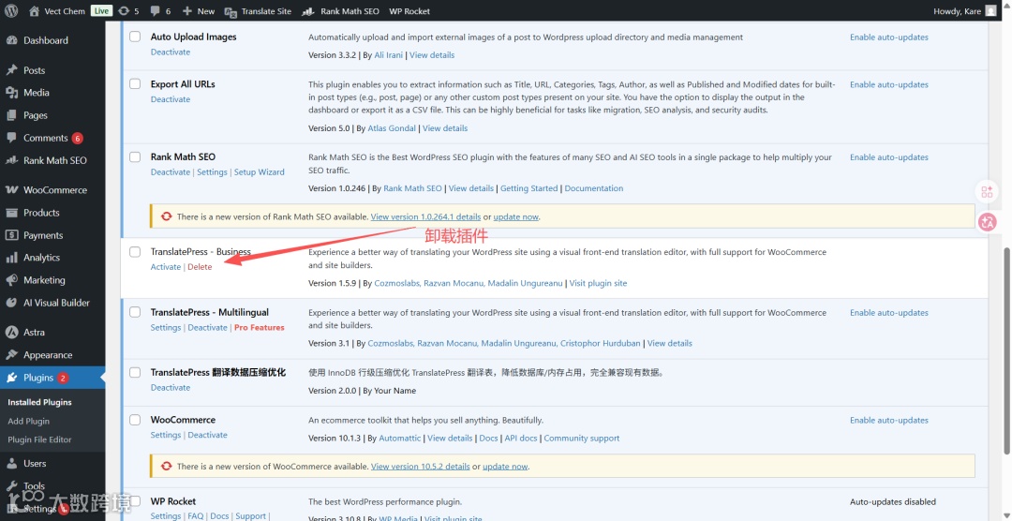Click View version 10.5.2 details link
The height and width of the screenshot is (521, 1012).
click(420, 466)
